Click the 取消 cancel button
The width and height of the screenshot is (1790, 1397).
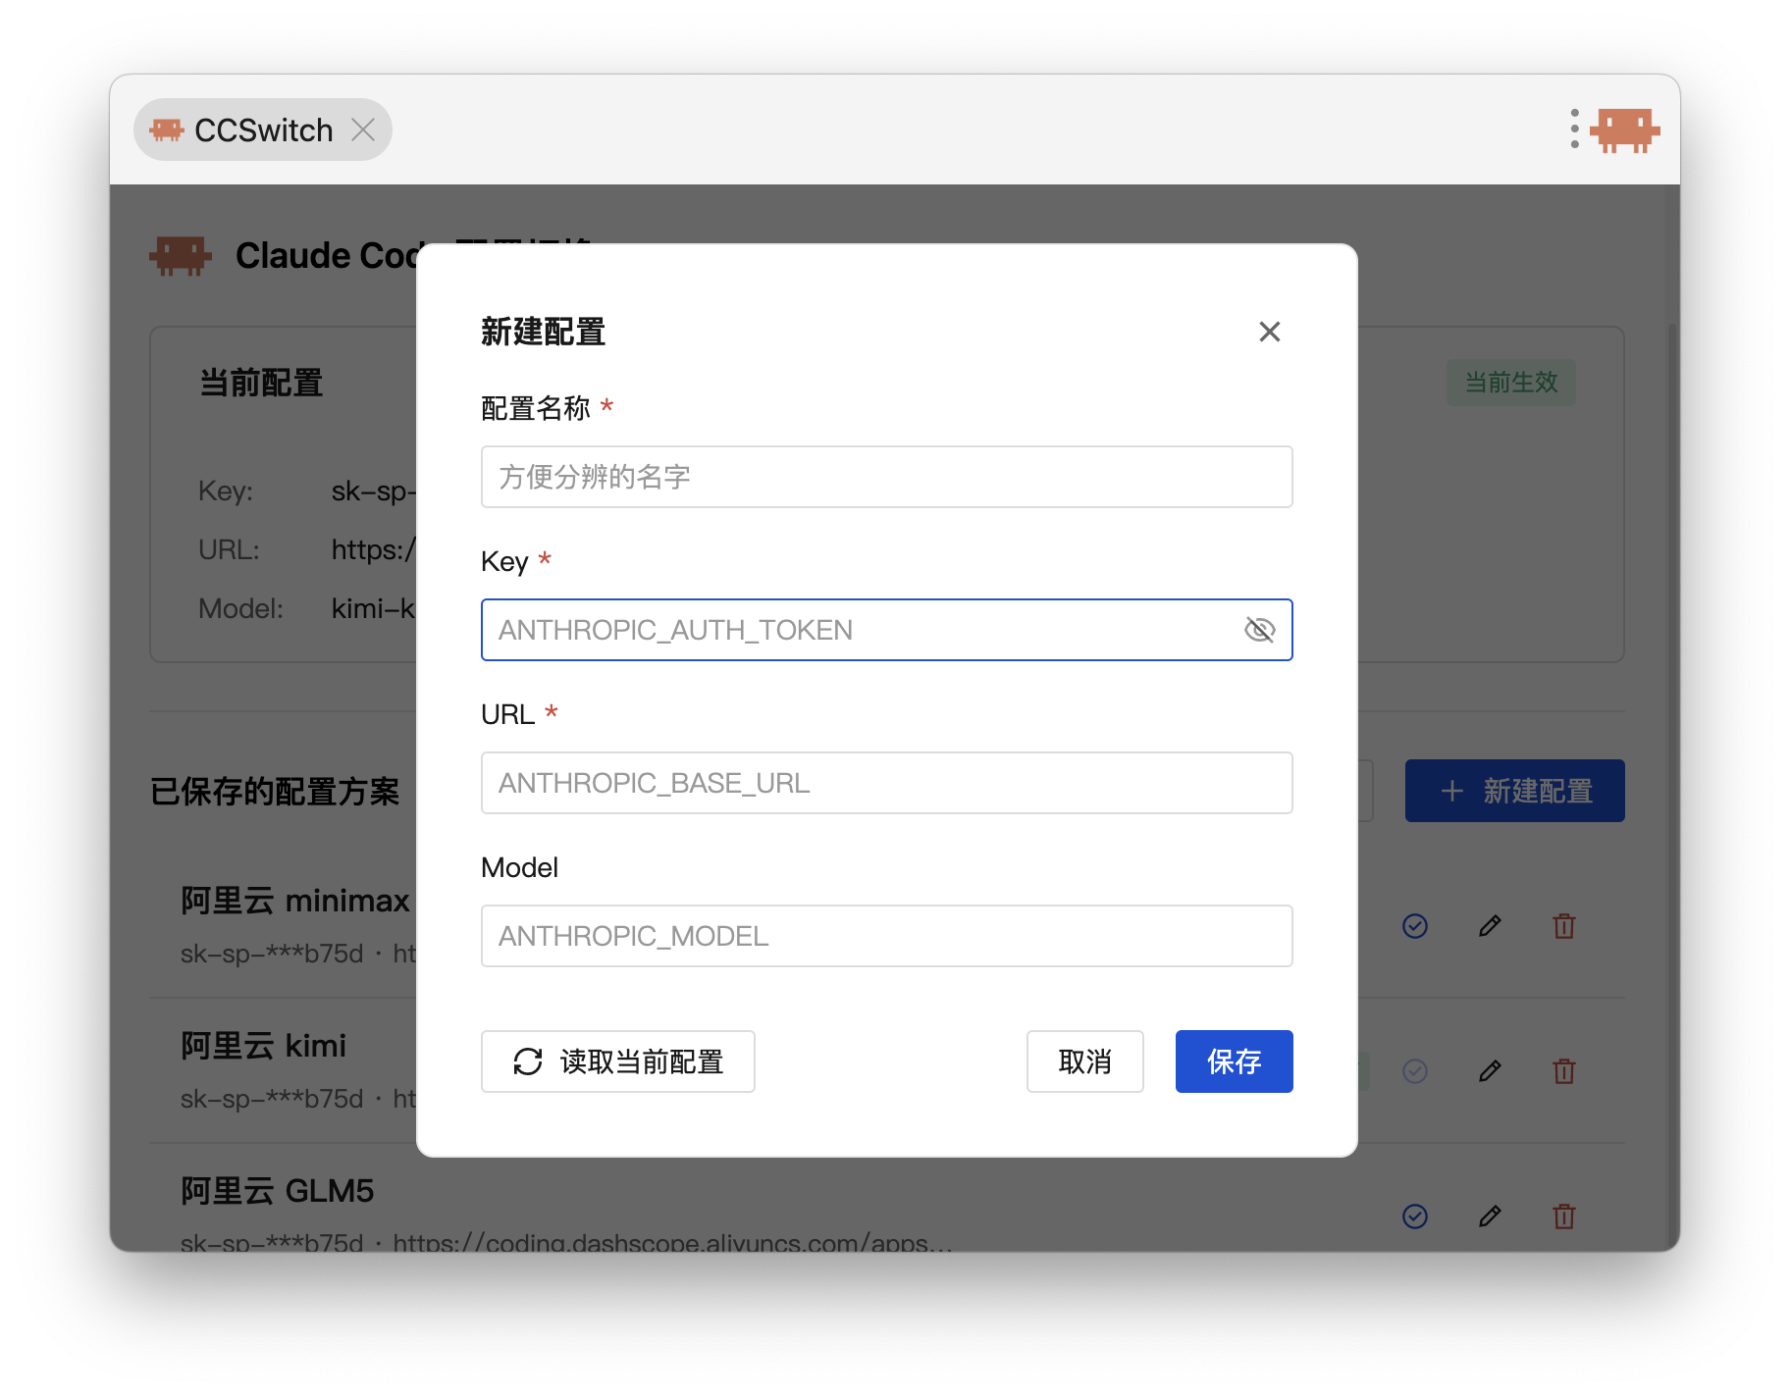pyautogui.click(x=1084, y=1061)
